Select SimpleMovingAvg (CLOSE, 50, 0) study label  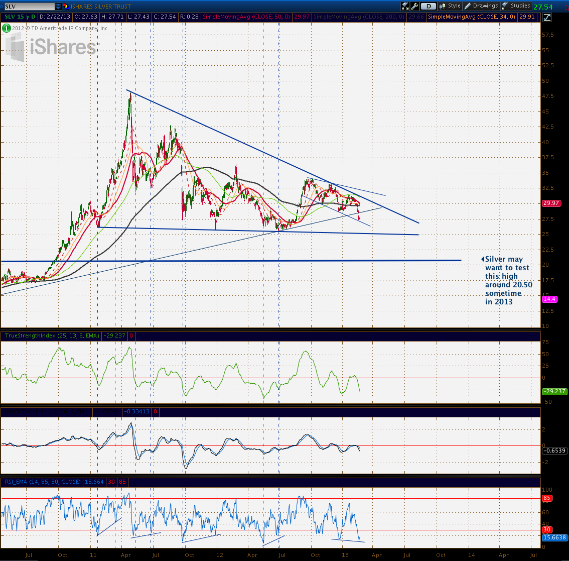(x=246, y=17)
